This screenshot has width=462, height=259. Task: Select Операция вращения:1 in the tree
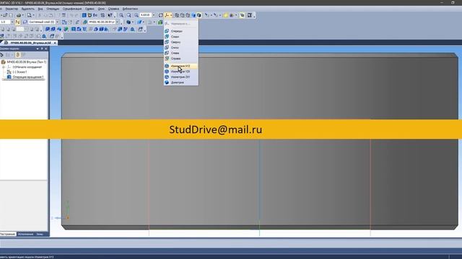tap(28, 77)
